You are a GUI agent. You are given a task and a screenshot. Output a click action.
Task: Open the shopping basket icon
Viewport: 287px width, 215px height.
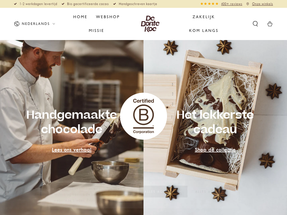coord(270,24)
